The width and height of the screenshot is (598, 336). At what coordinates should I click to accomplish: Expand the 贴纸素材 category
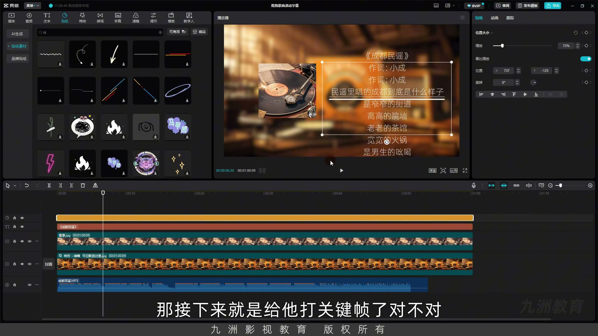tap(18, 46)
